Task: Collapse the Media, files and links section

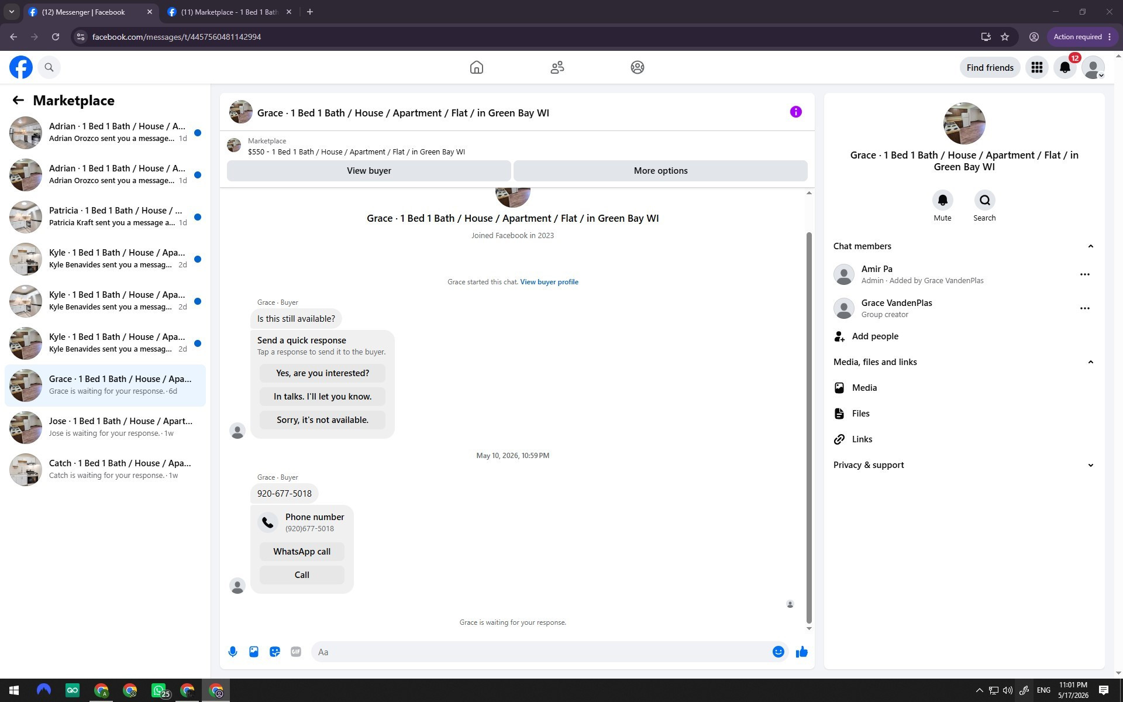Action: point(1090,362)
